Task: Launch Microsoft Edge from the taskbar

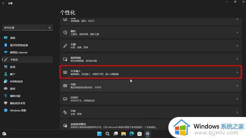Action: [x=131, y=134]
